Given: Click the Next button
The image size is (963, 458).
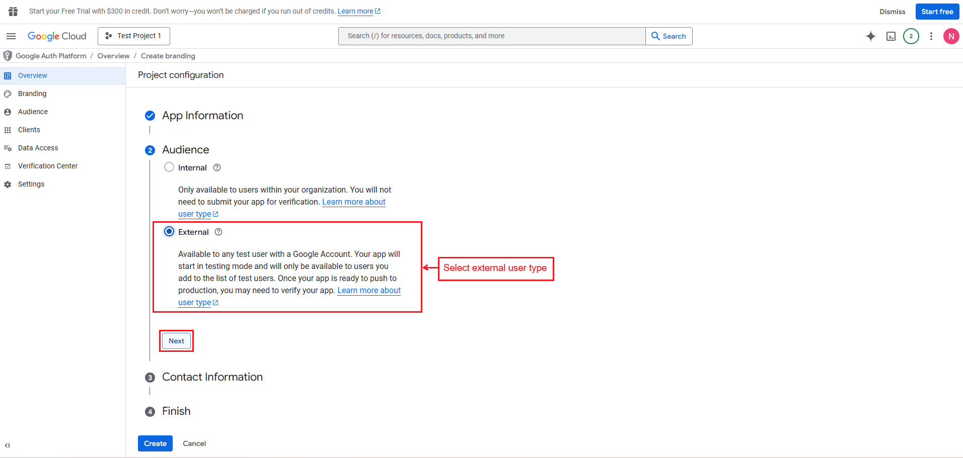Looking at the screenshot, I should [x=176, y=341].
